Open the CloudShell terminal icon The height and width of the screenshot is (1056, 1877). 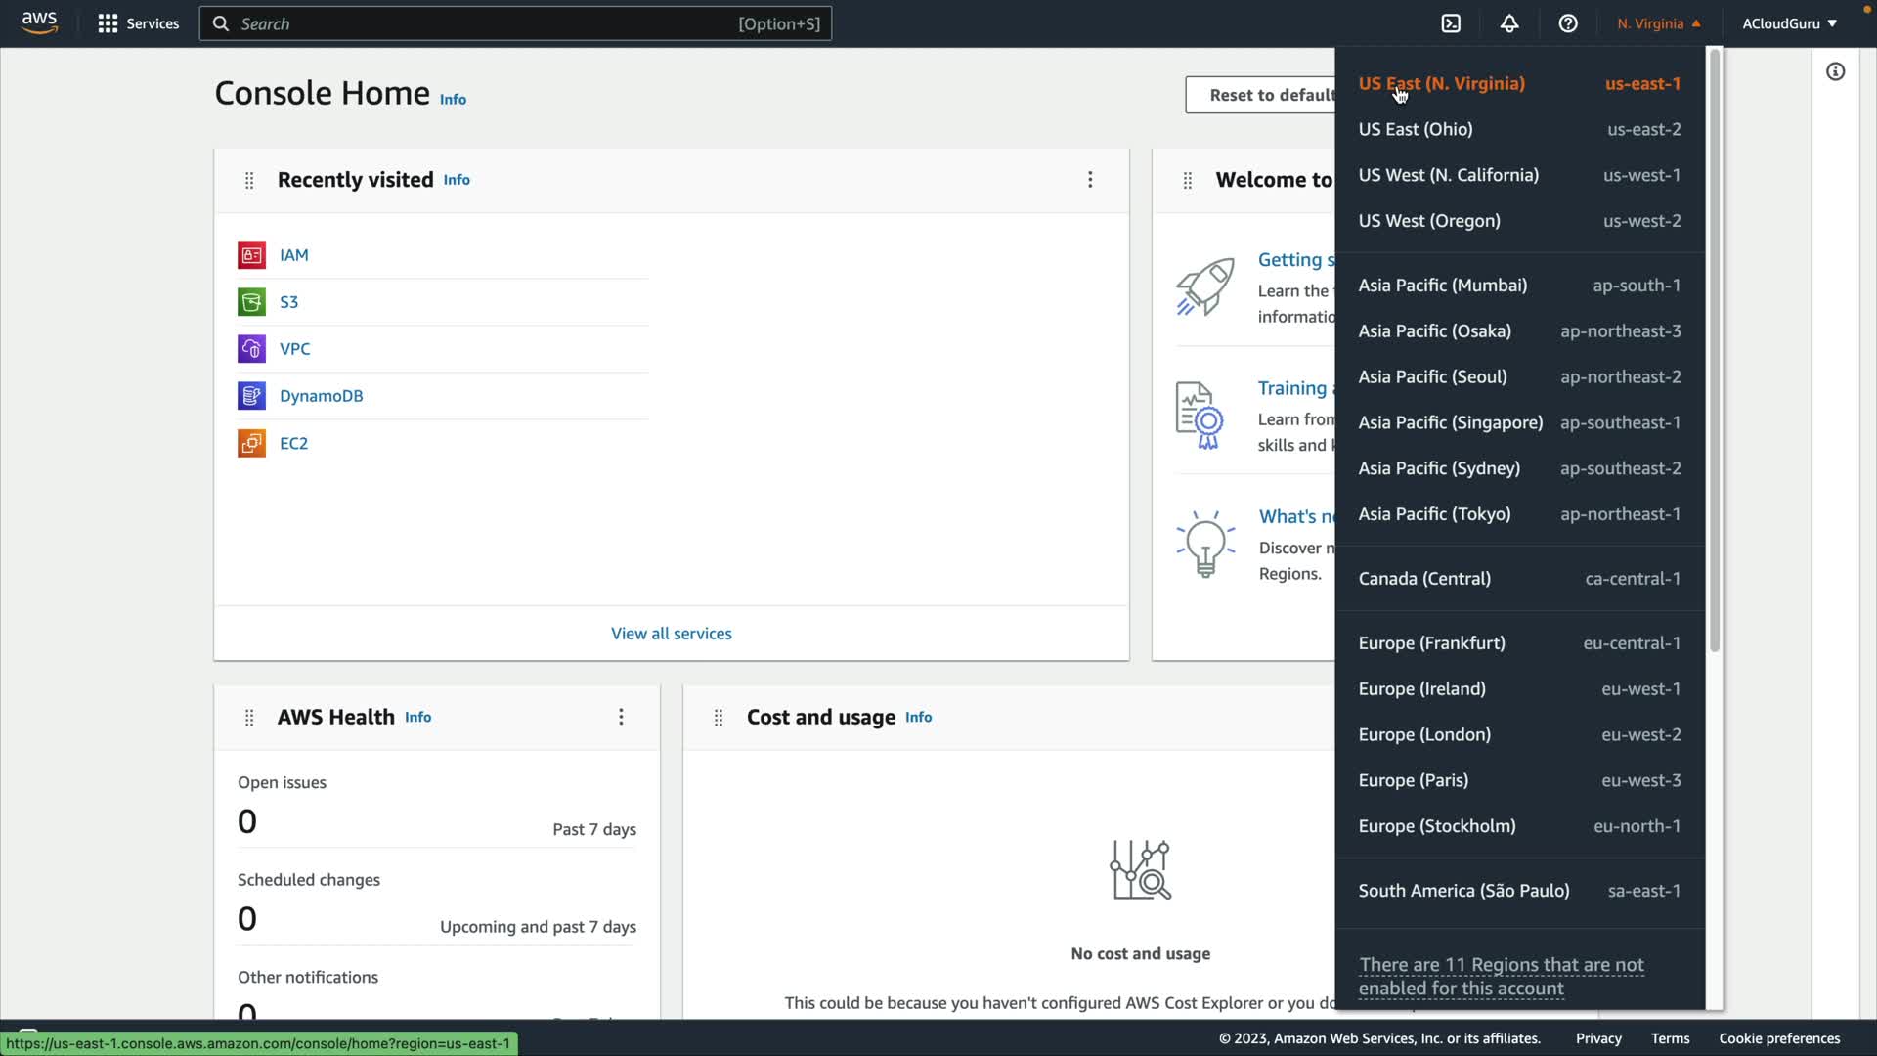pyautogui.click(x=1451, y=23)
